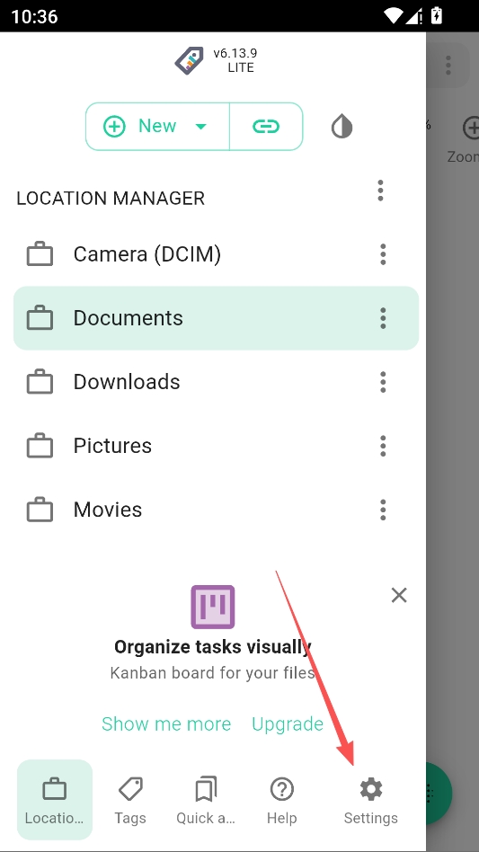Viewport: 479px width, 852px height.
Task: Click the Camera (DCIM) briefcase icon
Action: [40, 254]
